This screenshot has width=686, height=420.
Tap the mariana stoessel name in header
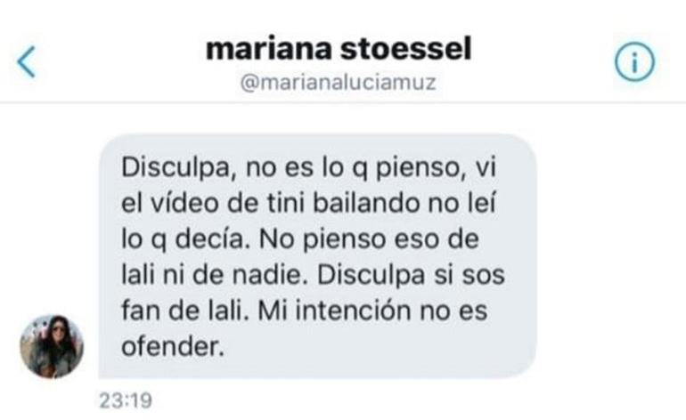click(x=339, y=49)
